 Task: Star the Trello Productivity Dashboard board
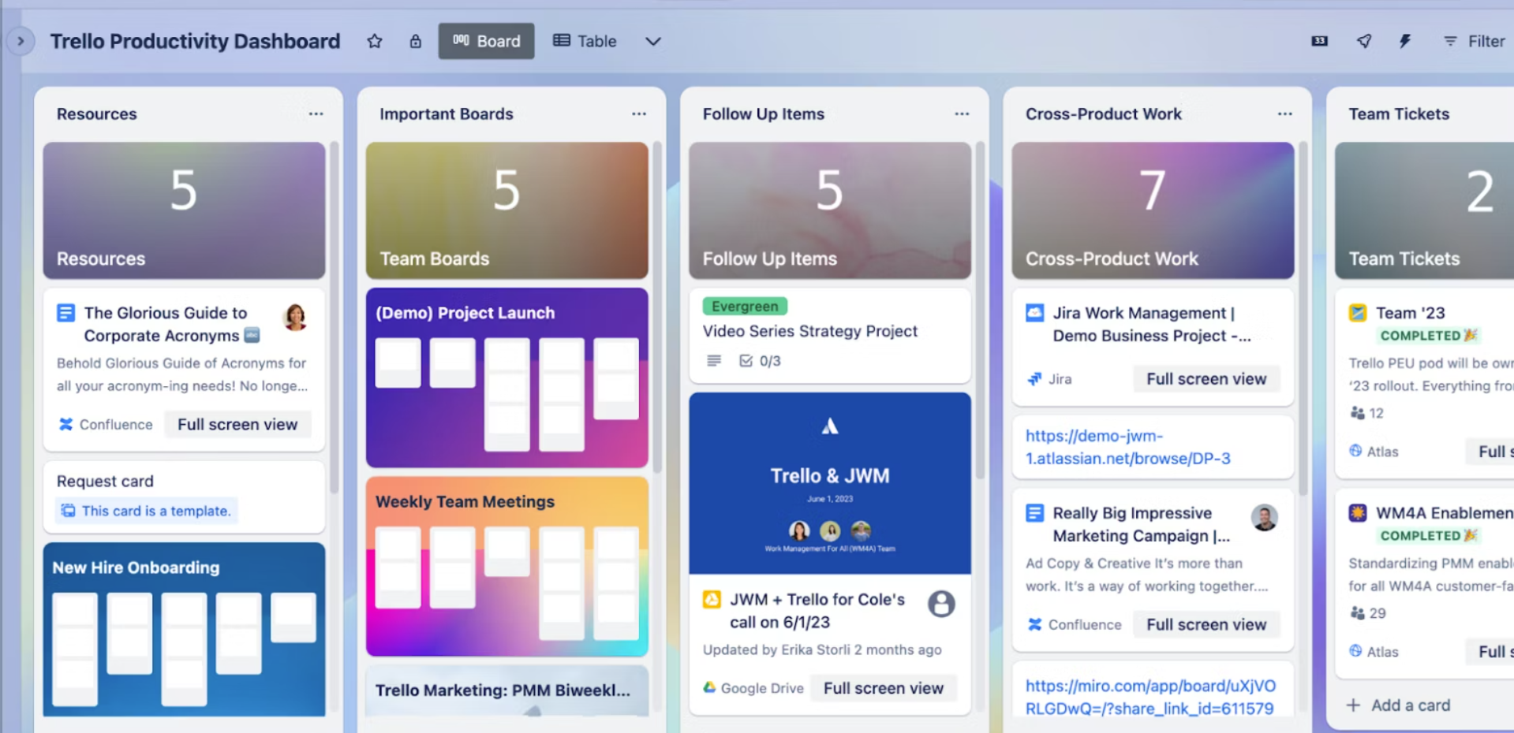coord(375,41)
